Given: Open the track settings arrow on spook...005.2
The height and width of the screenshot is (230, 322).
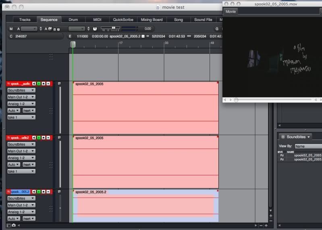Looking at the screenshot, I should (x=48, y=192).
